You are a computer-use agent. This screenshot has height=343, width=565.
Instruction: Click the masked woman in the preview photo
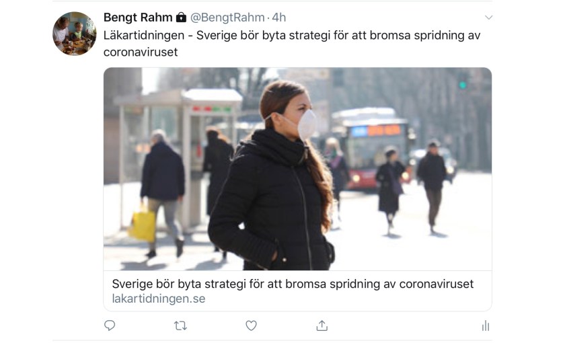pos(274,176)
